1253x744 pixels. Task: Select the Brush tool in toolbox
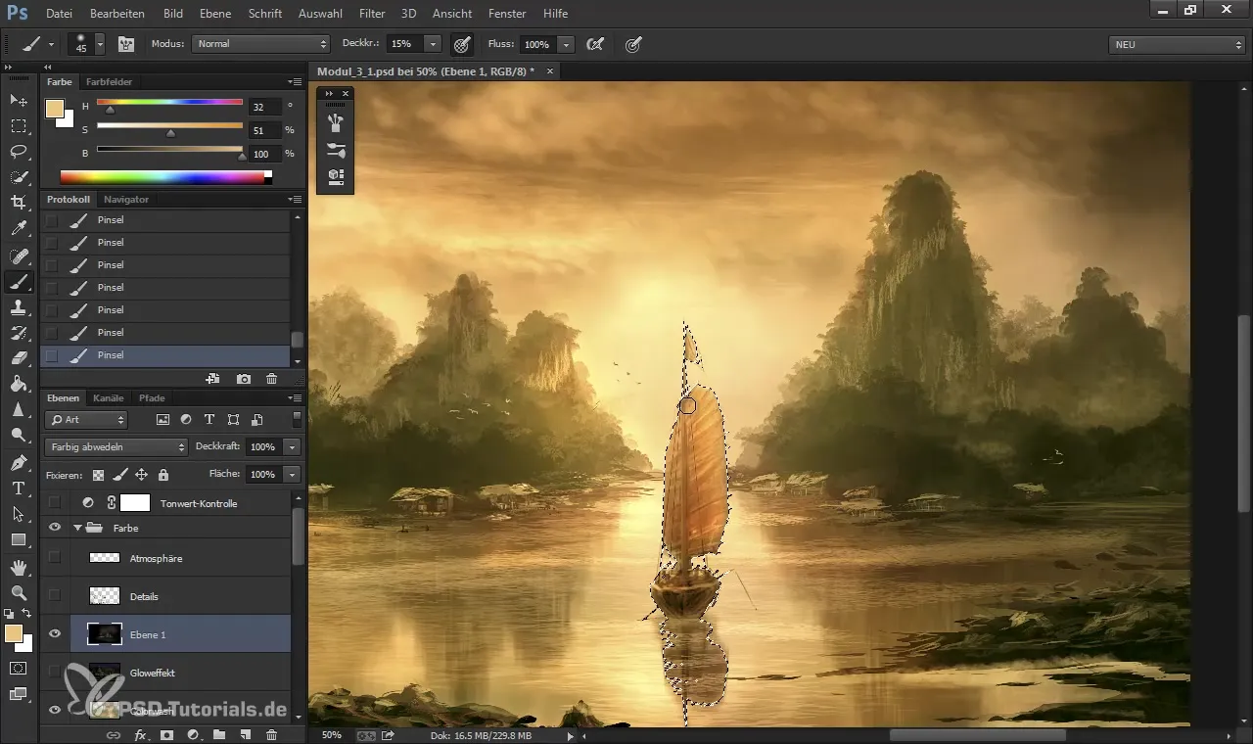click(x=19, y=282)
